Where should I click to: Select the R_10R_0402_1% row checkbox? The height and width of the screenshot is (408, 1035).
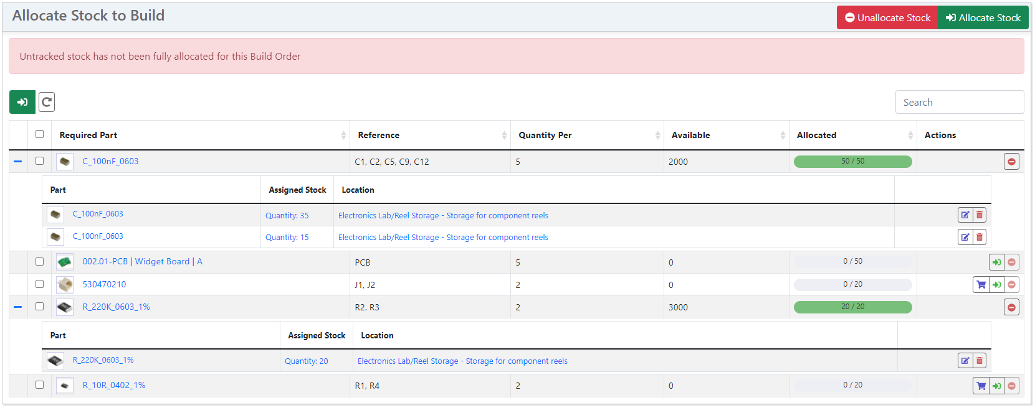coord(40,385)
